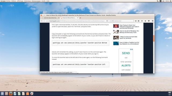This screenshot has width=172, height=96.
Task: Show bookmarks list icon in Firefox toolbar
Action: pos(139,21)
